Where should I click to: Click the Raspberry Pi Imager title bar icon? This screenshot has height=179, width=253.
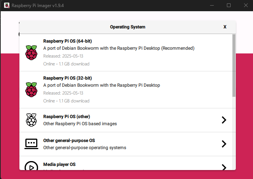coord(7,6)
